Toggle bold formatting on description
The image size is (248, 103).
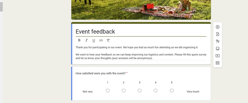(79, 40)
